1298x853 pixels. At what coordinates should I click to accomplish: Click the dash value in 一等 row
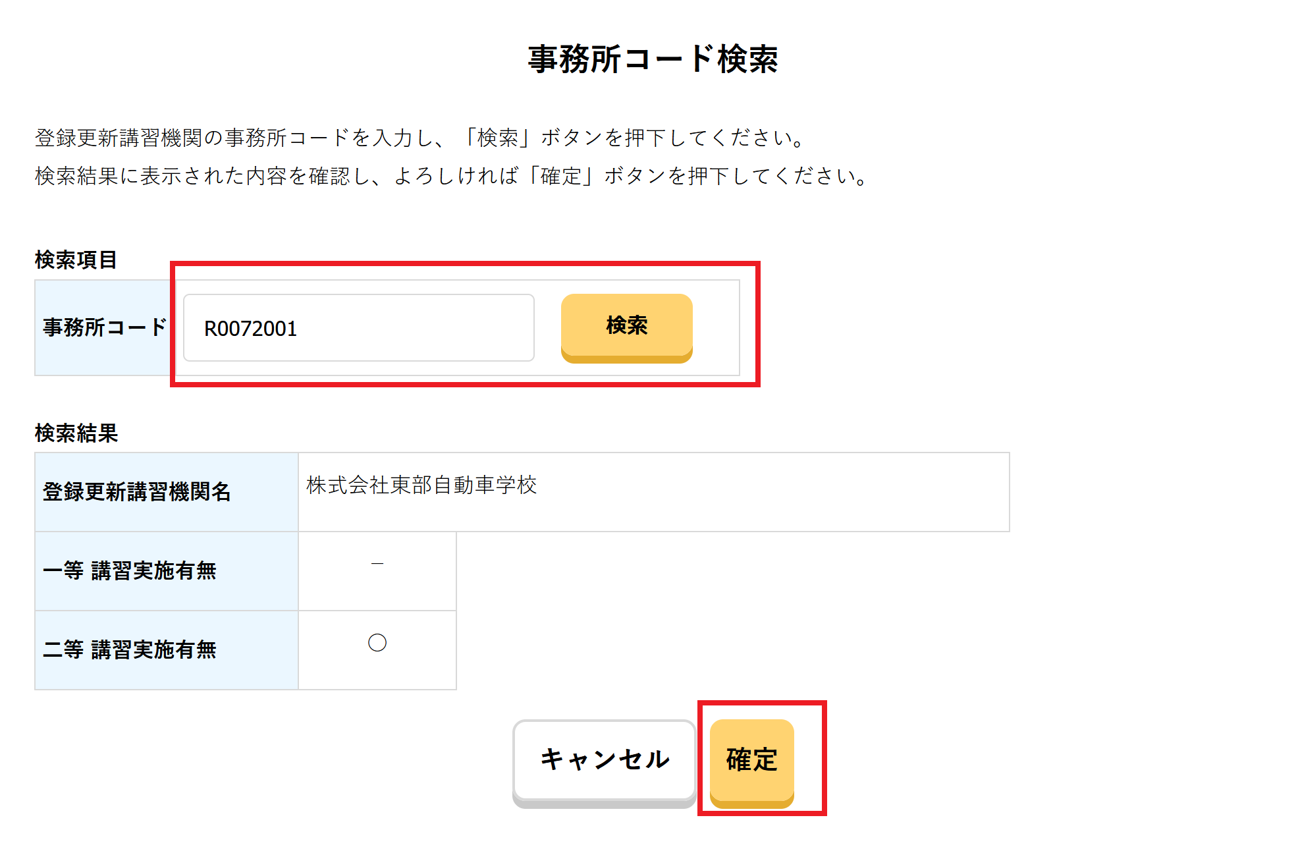tap(377, 564)
